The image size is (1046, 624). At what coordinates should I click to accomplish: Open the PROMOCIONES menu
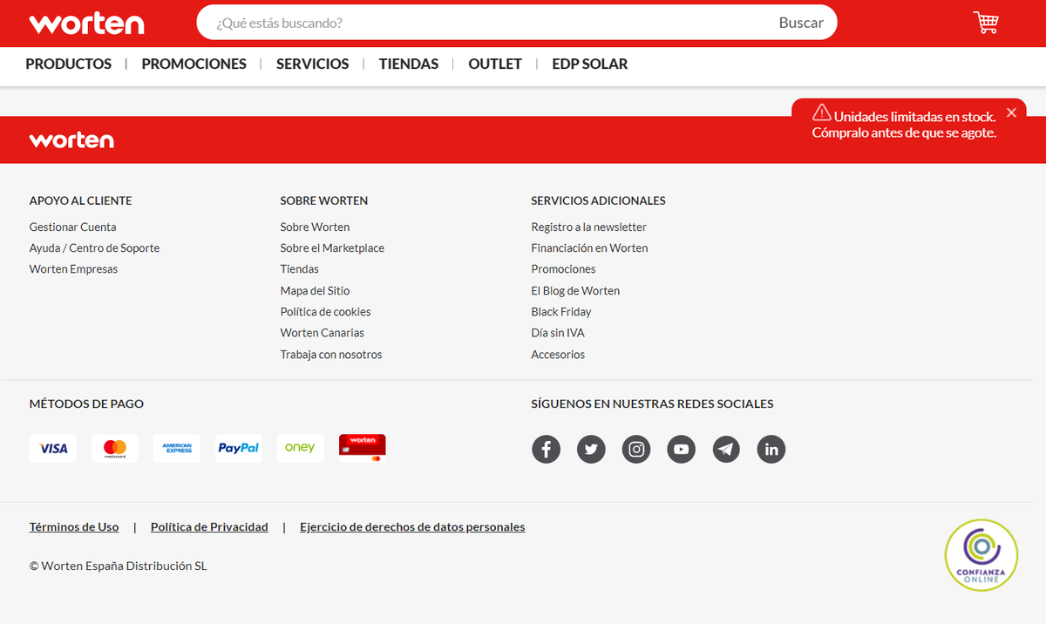194,64
